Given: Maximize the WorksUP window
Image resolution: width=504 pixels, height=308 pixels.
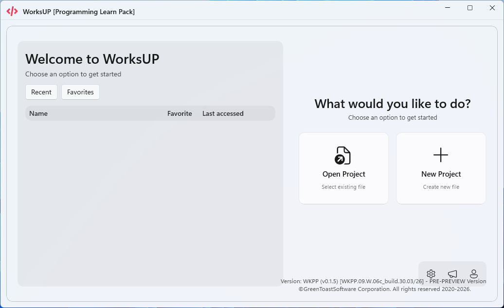Looking at the screenshot, I should [470, 8].
